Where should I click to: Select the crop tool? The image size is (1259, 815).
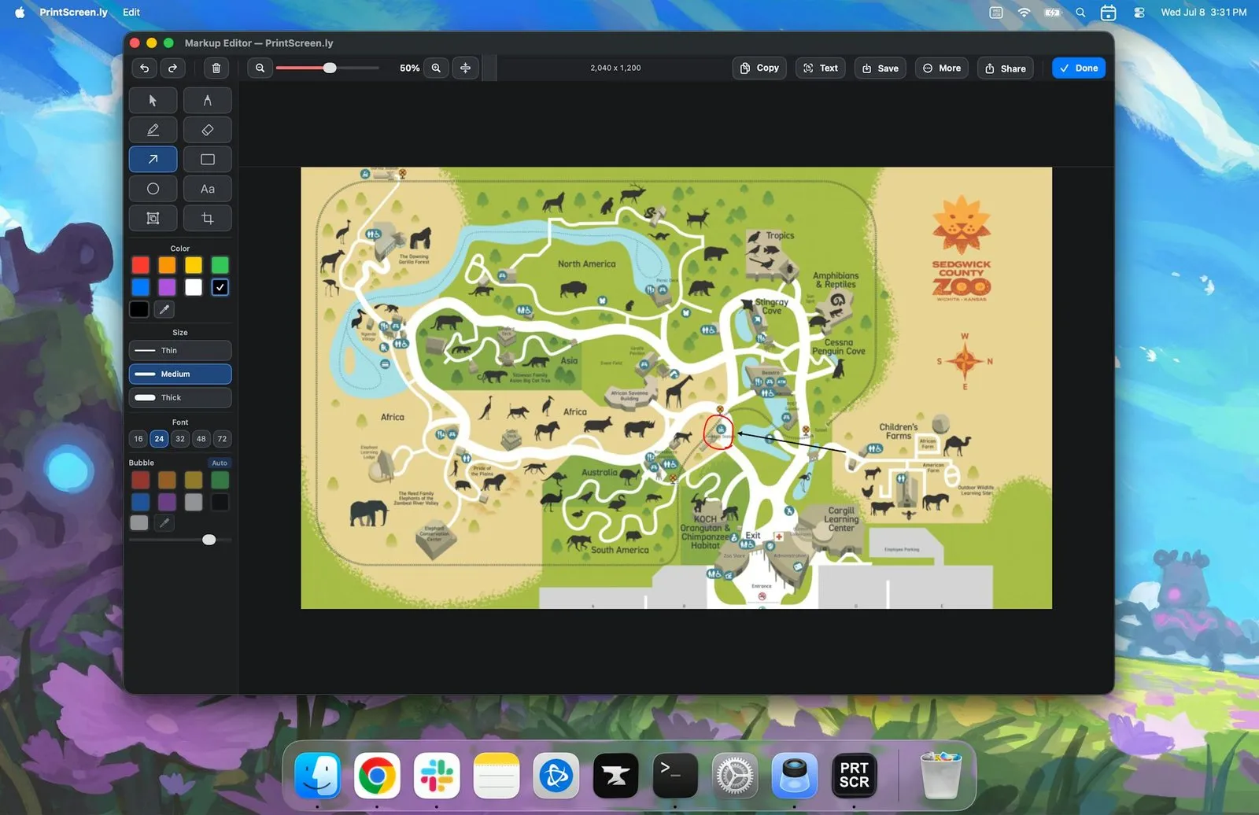click(208, 218)
